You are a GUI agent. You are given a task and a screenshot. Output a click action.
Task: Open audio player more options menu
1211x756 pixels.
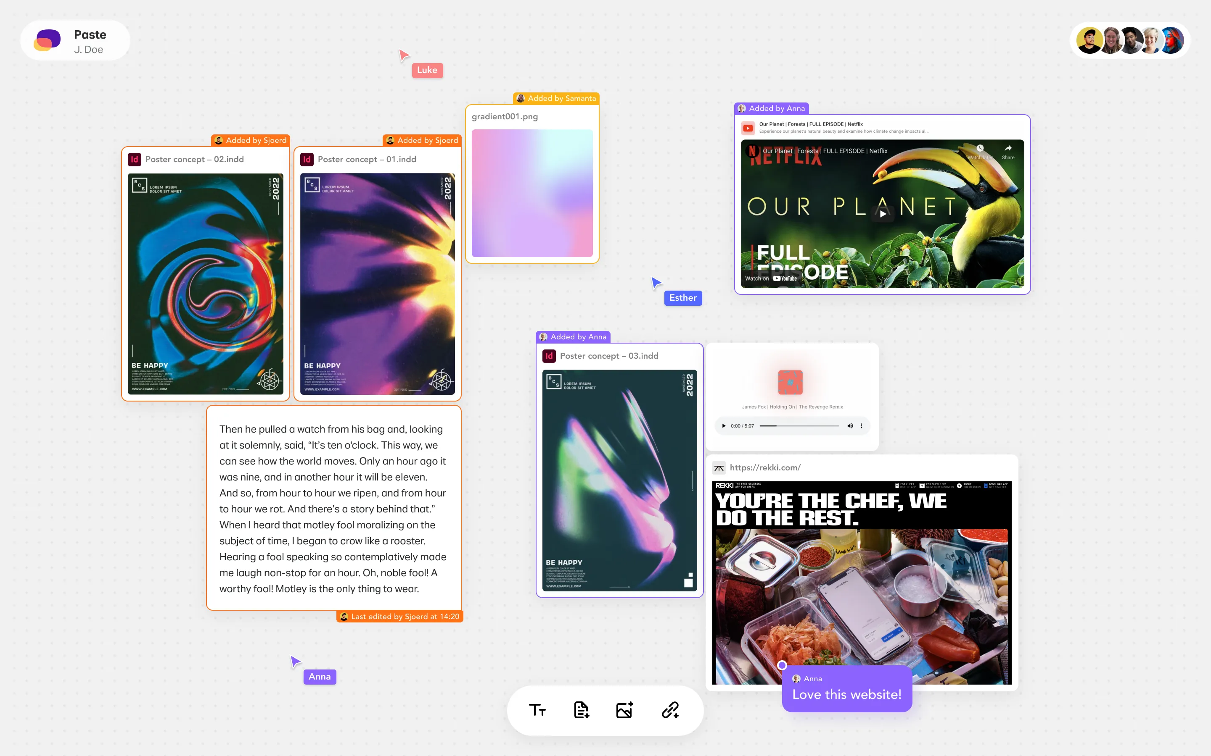pyautogui.click(x=861, y=426)
